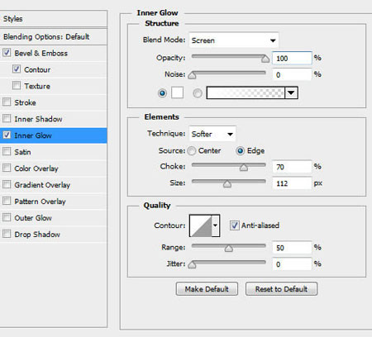Toggle the Anti-aliased checkbox
The width and height of the screenshot is (372, 337).
click(x=234, y=225)
